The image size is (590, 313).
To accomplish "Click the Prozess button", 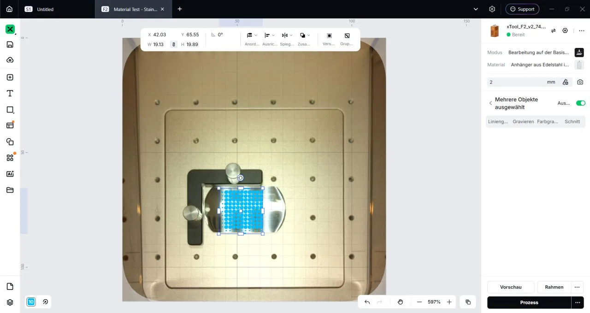I will coord(529,302).
